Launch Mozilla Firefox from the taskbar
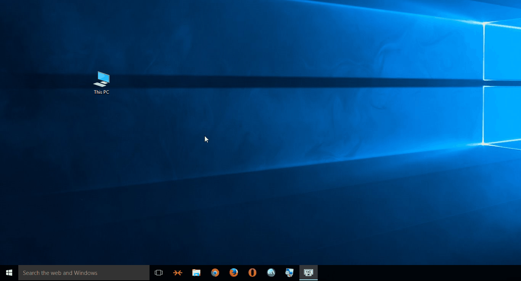This screenshot has height=281, width=521. click(234, 273)
